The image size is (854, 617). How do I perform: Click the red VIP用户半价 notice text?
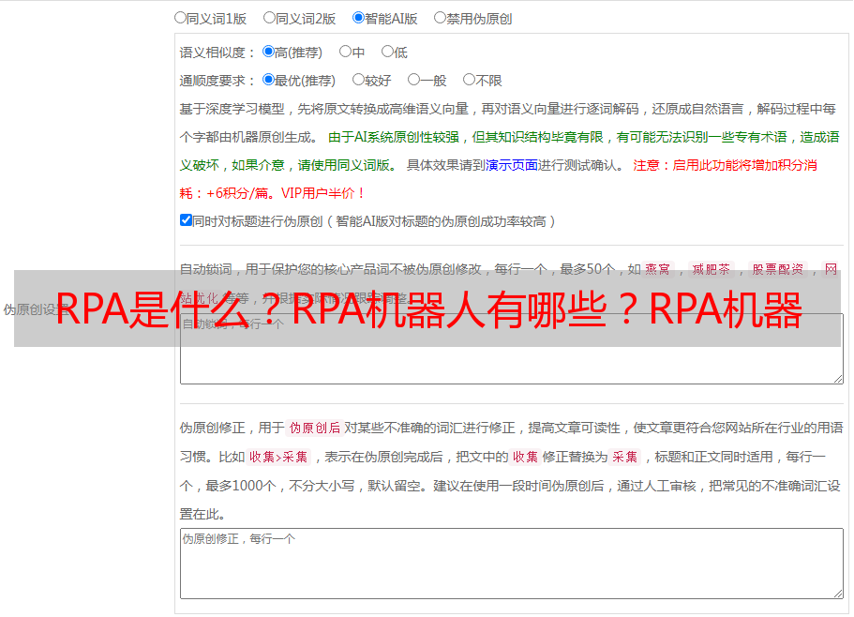pos(322,193)
